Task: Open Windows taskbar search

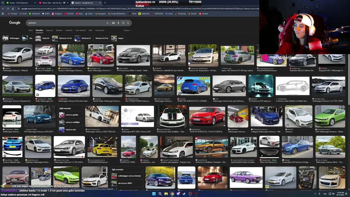Action: 160,194
